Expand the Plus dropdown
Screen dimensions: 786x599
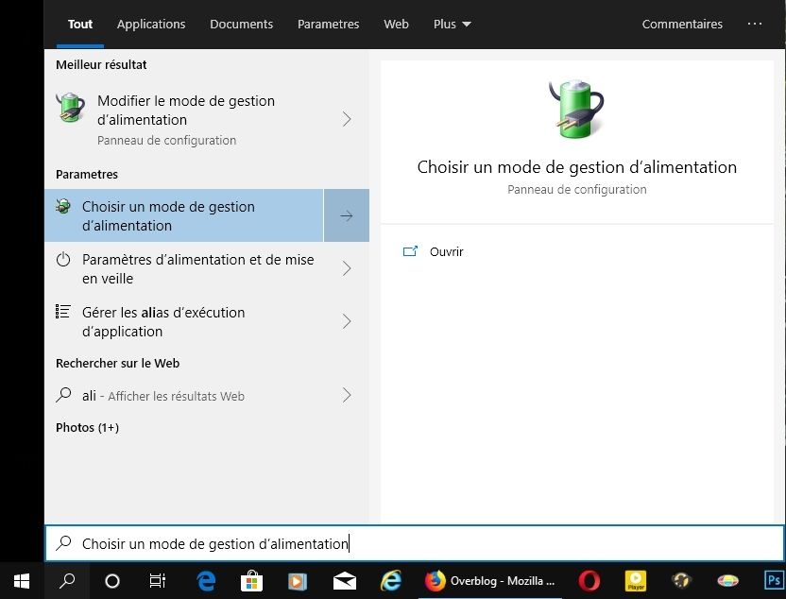452,24
